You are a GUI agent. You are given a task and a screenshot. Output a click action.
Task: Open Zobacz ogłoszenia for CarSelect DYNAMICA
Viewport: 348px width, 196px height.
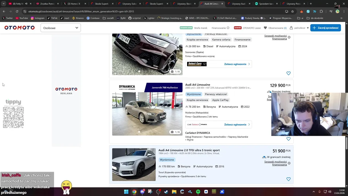[x=237, y=125]
